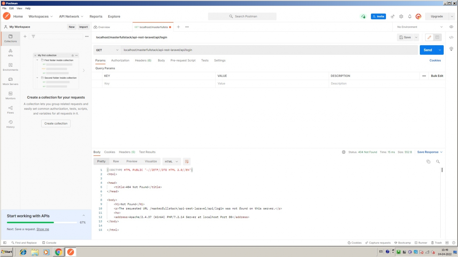
Task: Toggle the sidebar icon in status bar
Action: click(x=5, y=243)
